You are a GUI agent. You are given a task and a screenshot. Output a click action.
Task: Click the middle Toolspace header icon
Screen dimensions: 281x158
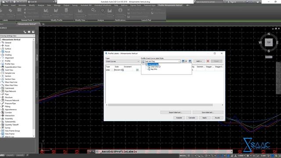click(29, 32)
